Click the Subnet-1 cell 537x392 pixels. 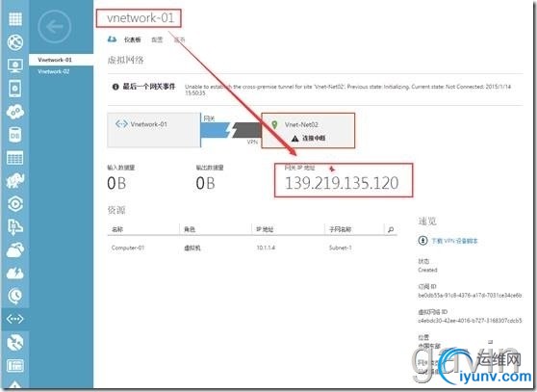[340, 248]
